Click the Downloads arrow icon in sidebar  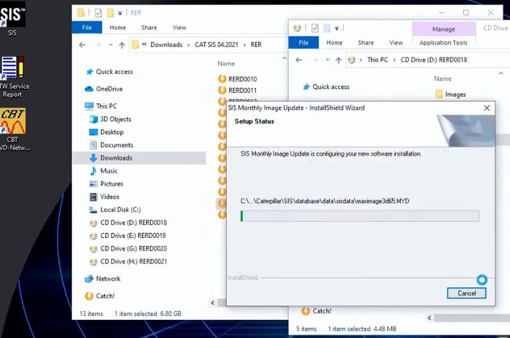pos(93,158)
